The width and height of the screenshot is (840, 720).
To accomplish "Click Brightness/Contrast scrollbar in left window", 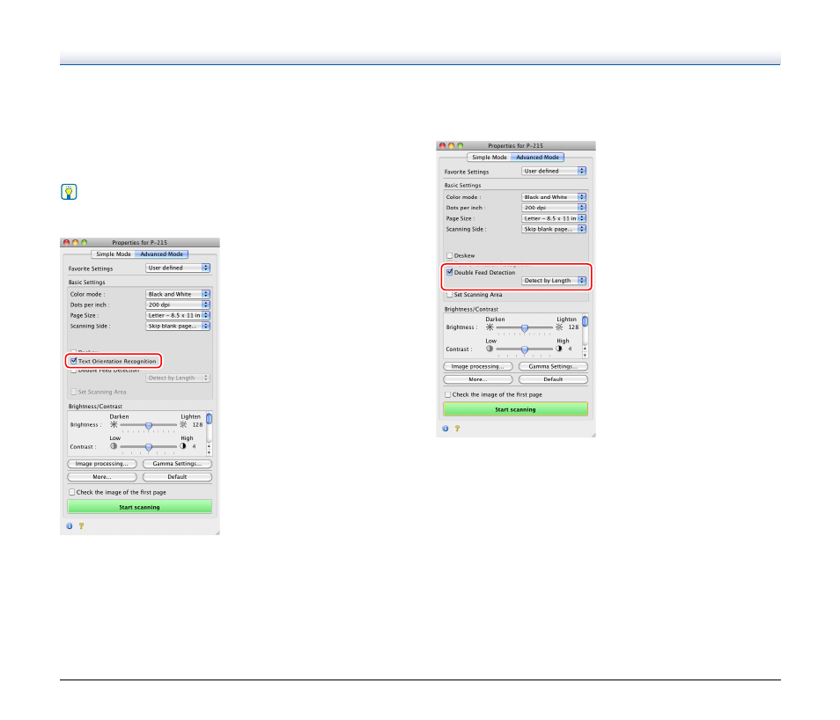I will [209, 418].
